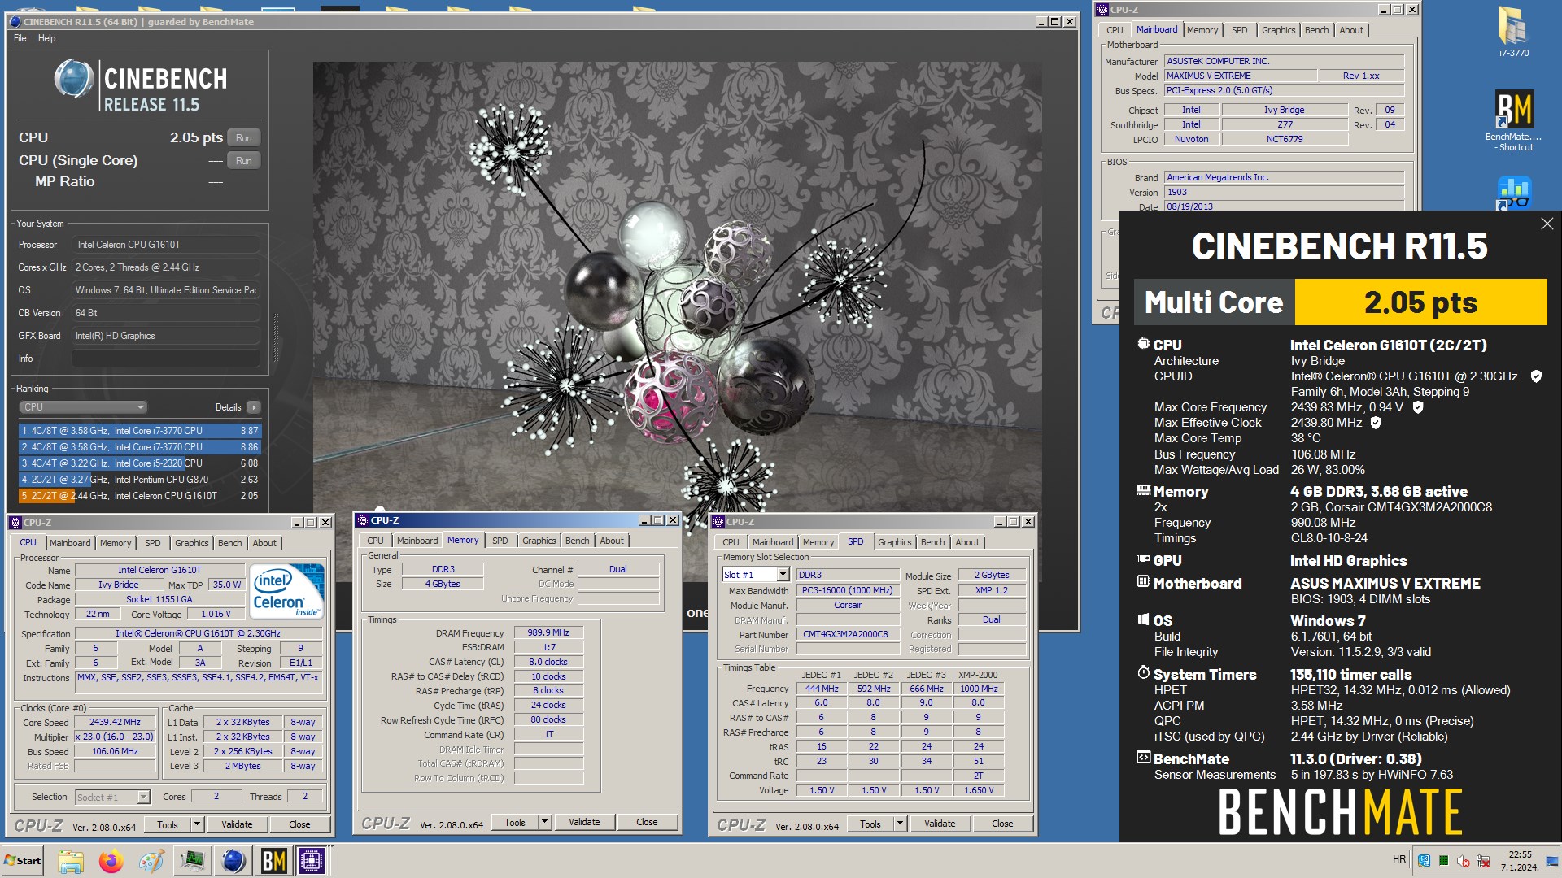Select CPU tab in CPU-Z Memory window
The image size is (1562, 878).
coord(375,541)
